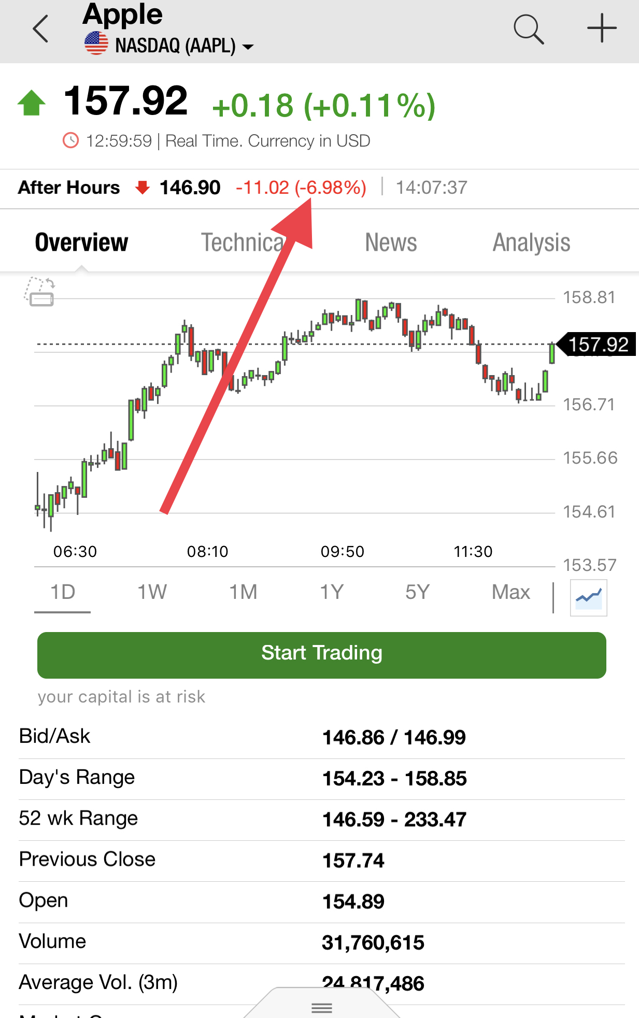Select the 1W chart range
Viewport: 639px width, 1018px height.
152,592
